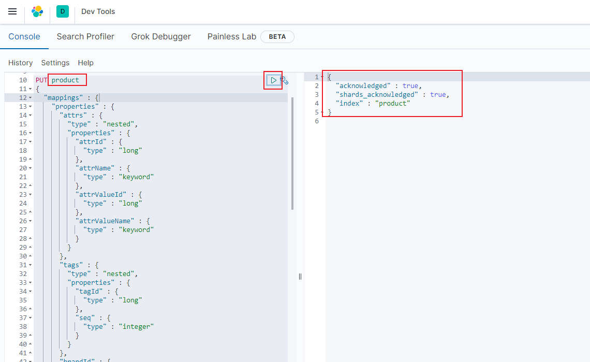
Task: Open the History panel
Action: [21, 63]
